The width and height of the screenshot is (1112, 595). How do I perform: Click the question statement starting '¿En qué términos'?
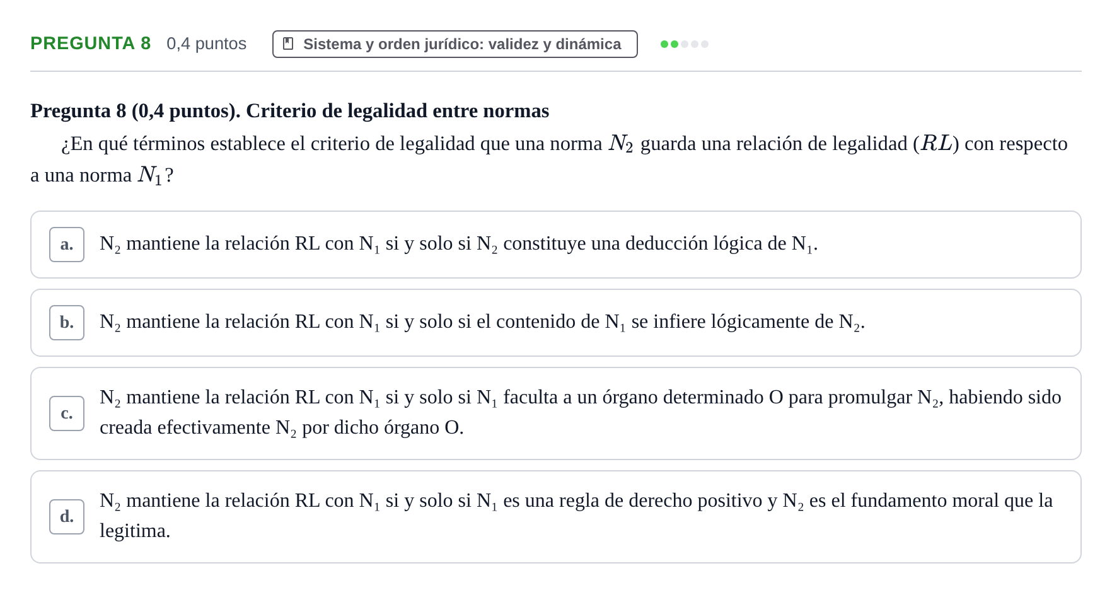click(x=549, y=159)
